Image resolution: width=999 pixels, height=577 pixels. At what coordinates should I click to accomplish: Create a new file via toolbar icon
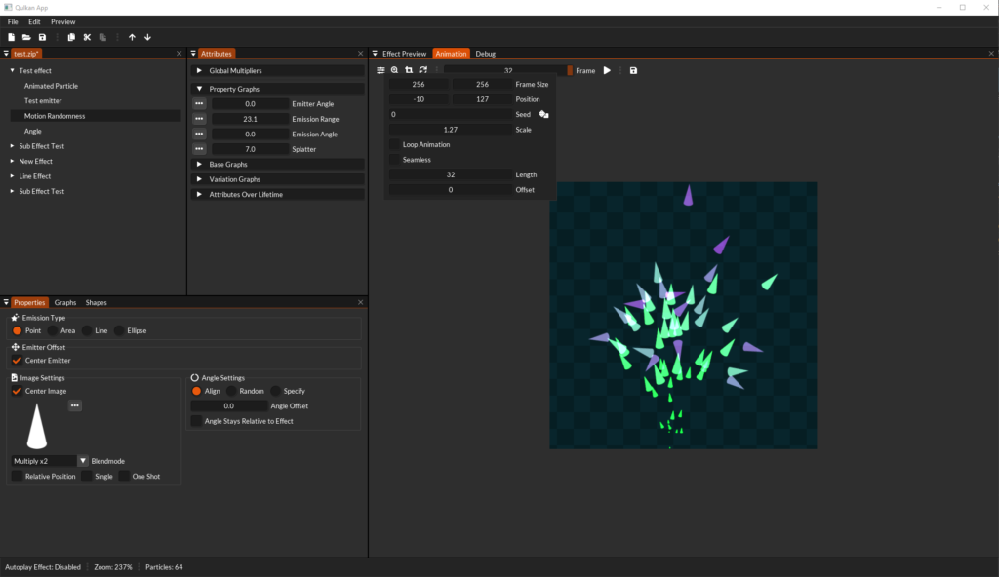(11, 36)
